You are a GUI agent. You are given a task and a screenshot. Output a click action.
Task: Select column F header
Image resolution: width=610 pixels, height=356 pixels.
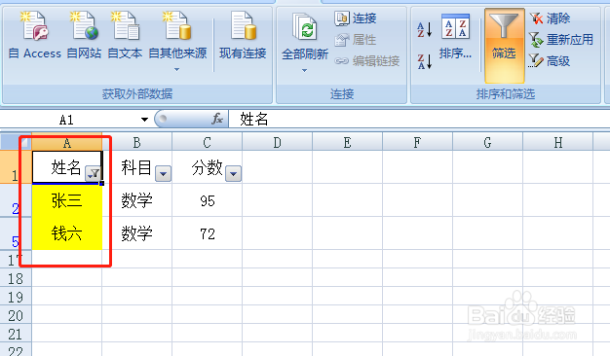[417, 142]
